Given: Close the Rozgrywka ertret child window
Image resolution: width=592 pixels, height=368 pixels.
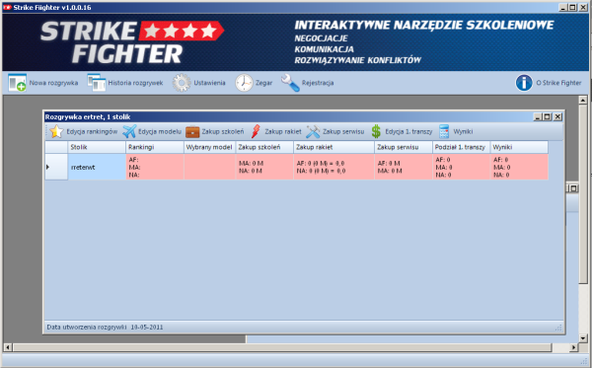Looking at the screenshot, I should pyautogui.click(x=557, y=117).
